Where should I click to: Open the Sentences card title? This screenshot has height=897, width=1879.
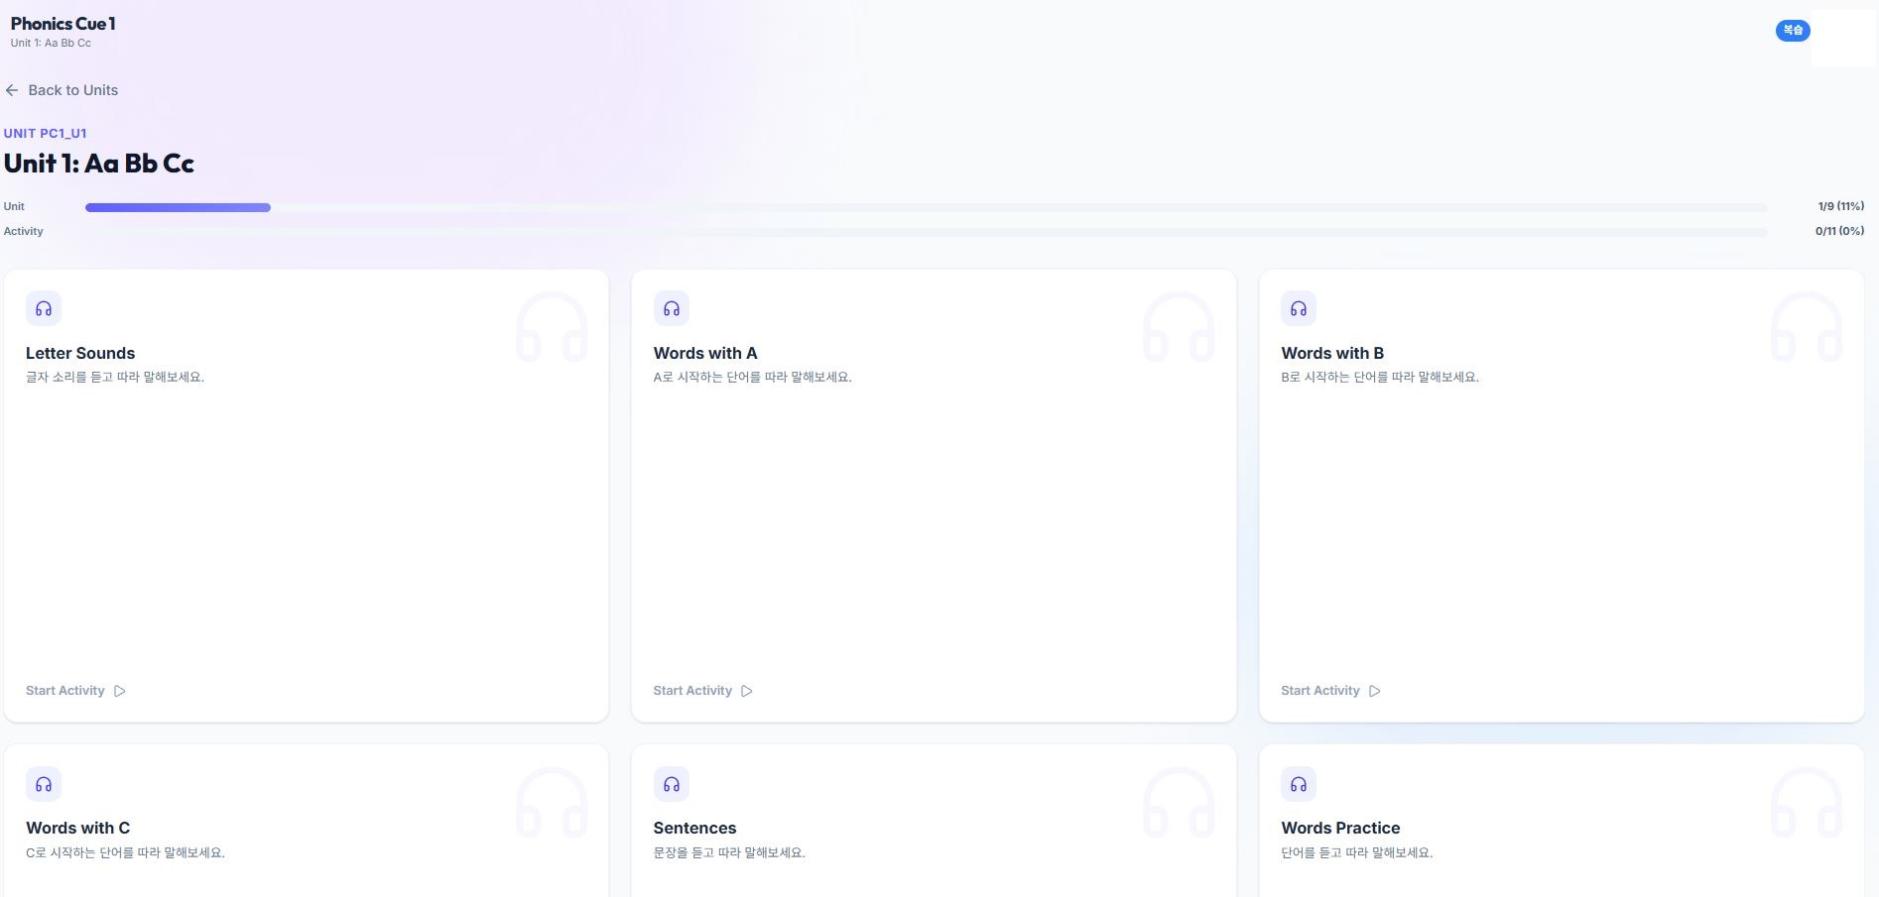click(694, 828)
